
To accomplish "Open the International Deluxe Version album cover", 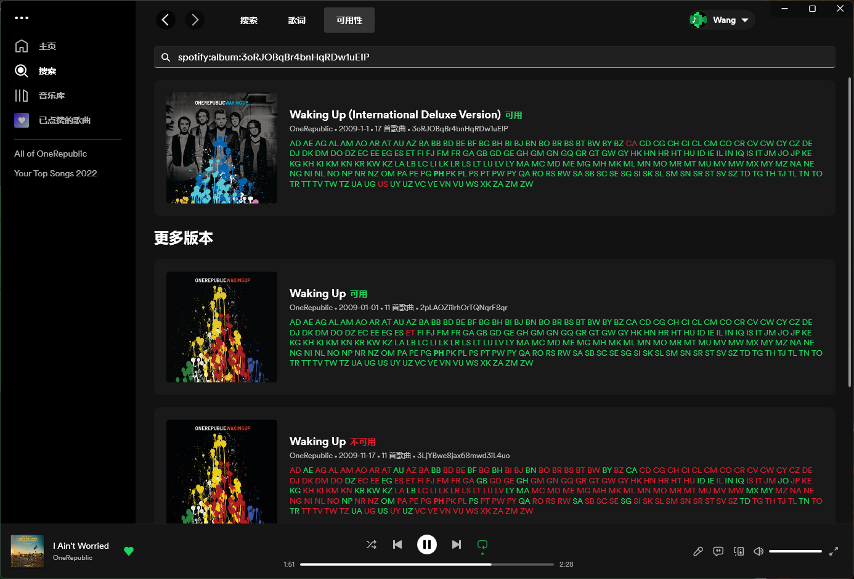I will pos(222,148).
